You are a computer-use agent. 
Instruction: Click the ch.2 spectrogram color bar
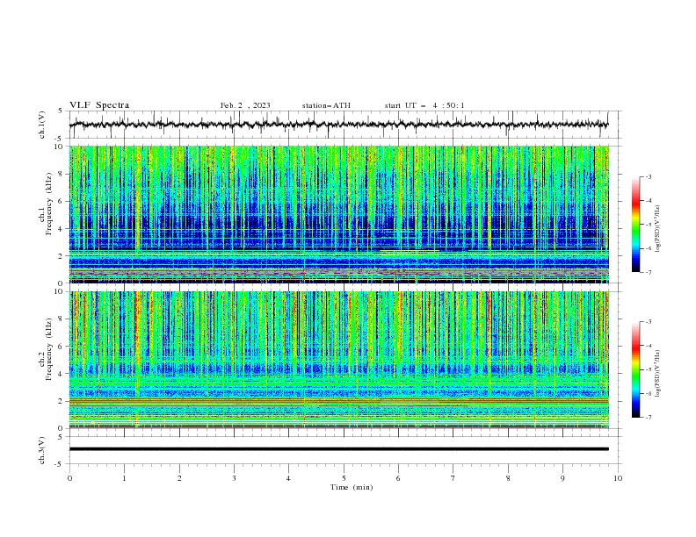pos(635,369)
